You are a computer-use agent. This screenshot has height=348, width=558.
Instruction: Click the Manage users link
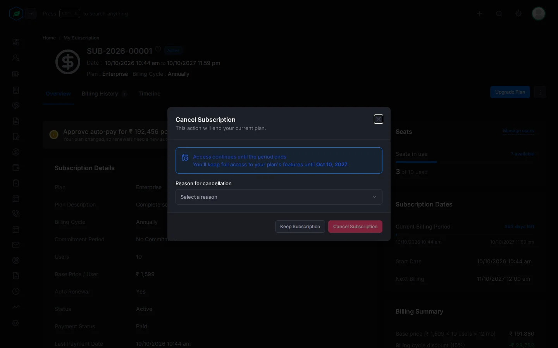tap(518, 131)
